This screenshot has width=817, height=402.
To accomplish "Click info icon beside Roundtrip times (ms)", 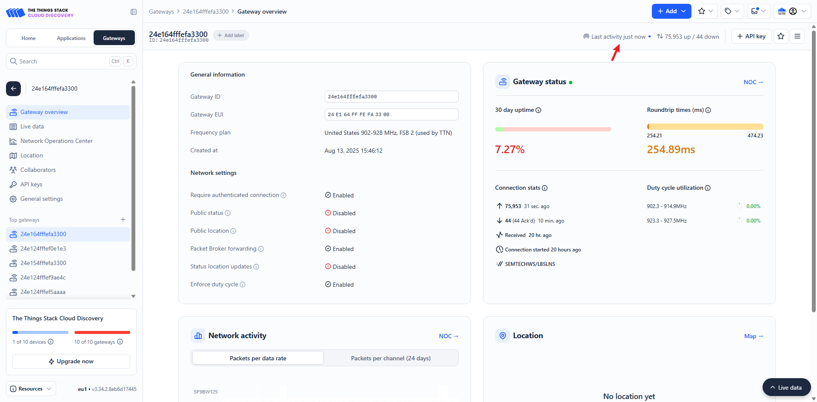I will pyautogui.click(x=708, y=110).
